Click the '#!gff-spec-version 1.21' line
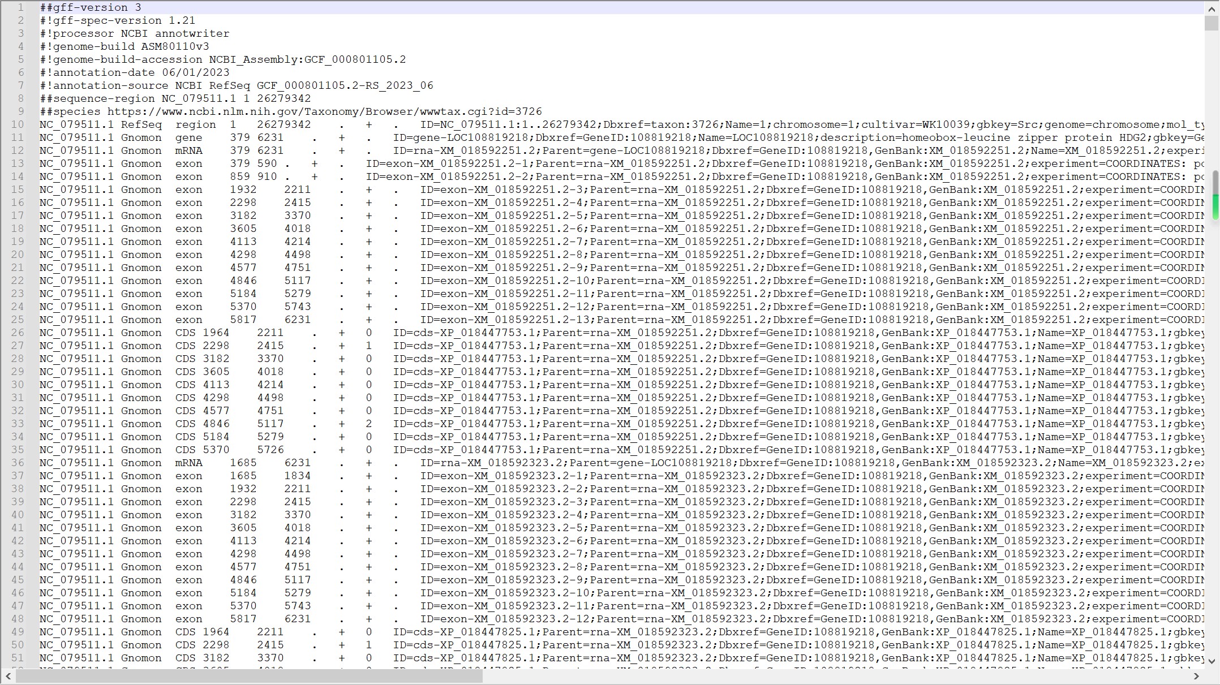Image resolution: width=1220 pixels, height=685 pixels. coord(118,20)
